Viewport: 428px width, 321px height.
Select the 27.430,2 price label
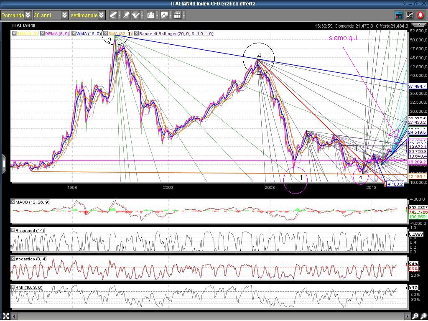coord(417,122)
